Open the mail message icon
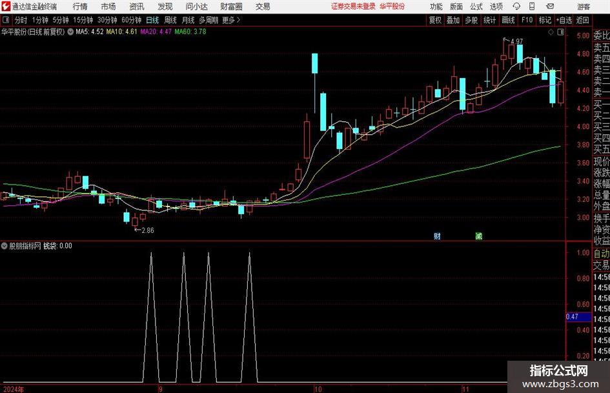 (550, 6)
